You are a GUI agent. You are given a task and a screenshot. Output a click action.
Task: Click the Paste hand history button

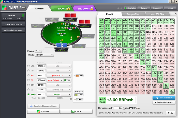tap(13, 24)
